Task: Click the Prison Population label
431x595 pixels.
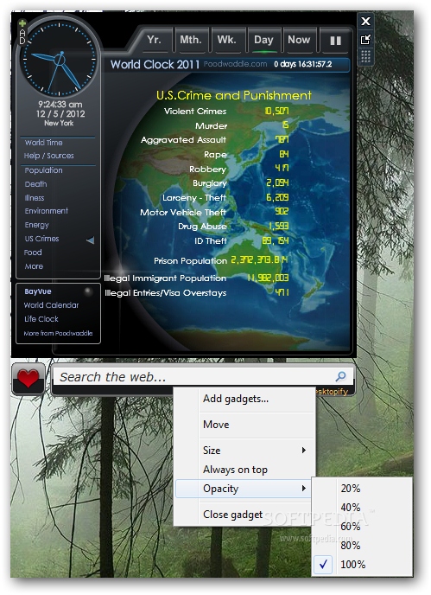Action: tap(190, 260)
